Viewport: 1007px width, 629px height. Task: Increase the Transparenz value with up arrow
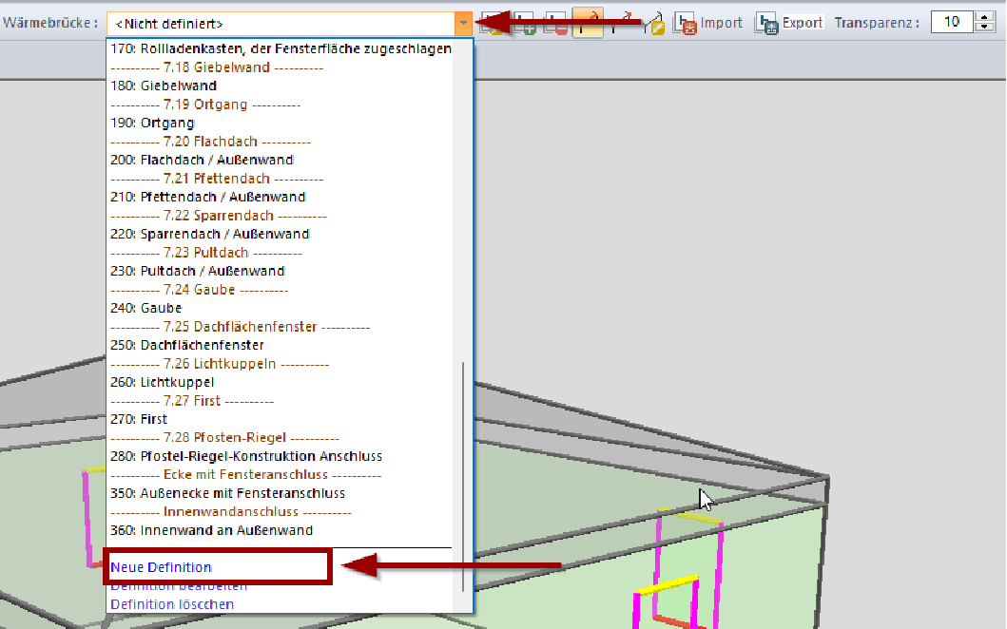983,16
